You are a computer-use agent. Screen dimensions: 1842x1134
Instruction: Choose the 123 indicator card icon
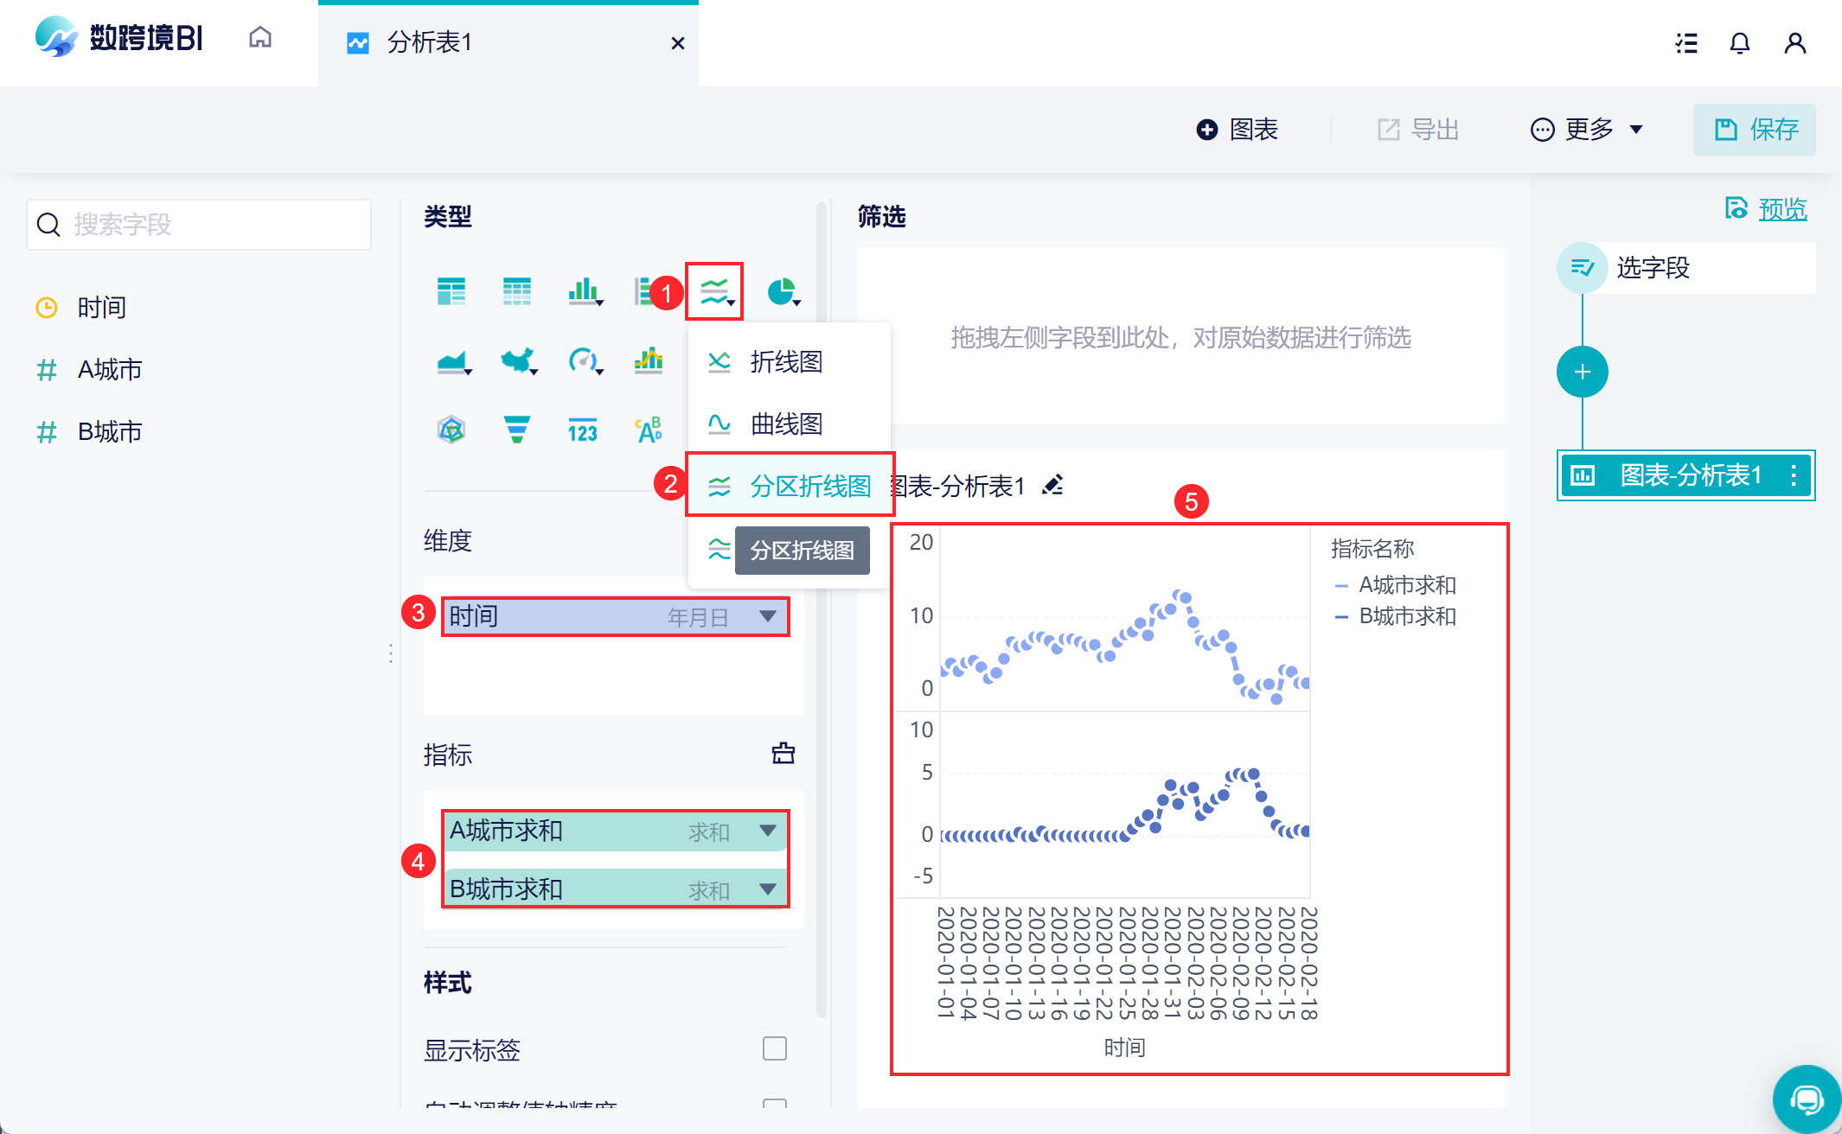583,430
